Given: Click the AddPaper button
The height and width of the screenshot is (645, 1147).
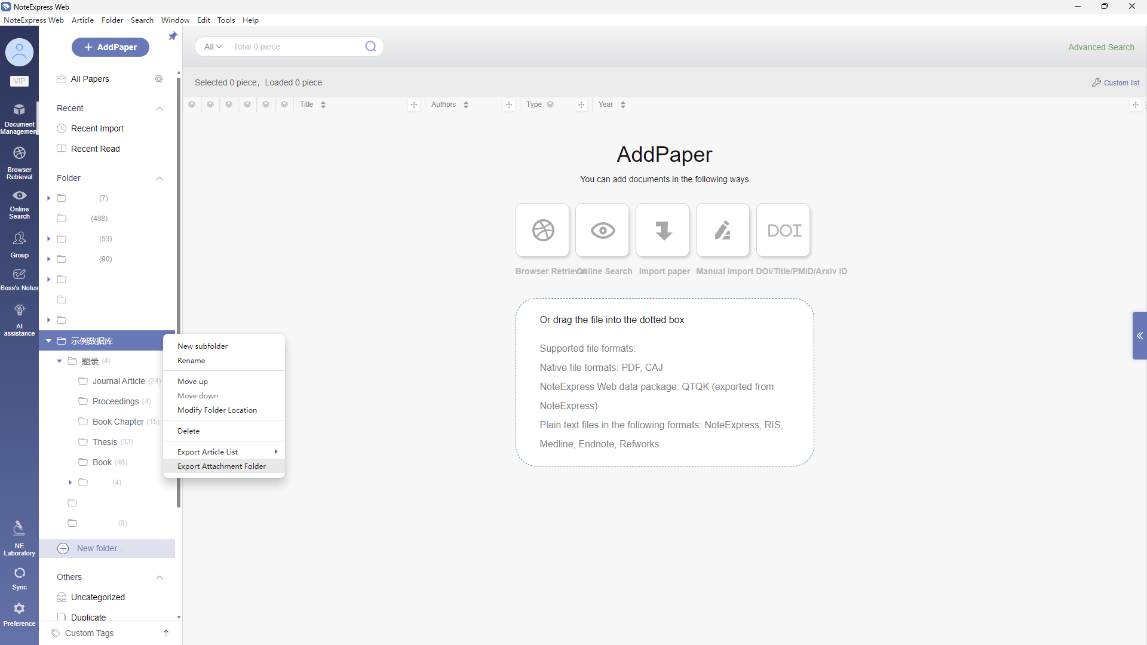Looking at the screenshot, I should (x=111, y=47).
